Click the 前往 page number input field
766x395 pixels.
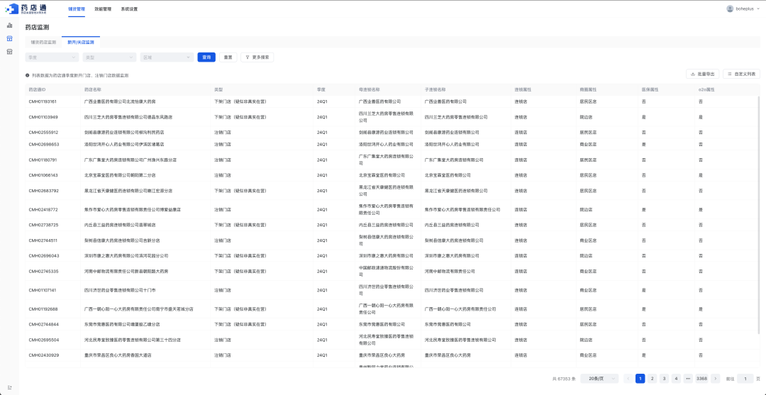coord(745,379)
